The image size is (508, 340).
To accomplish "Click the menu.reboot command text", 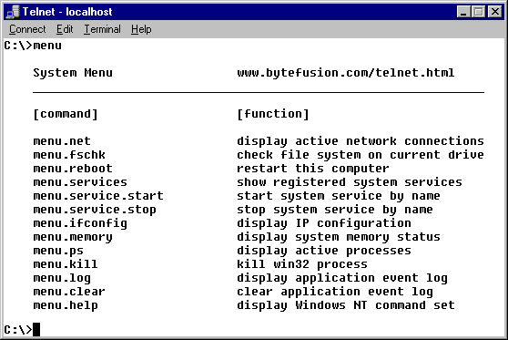I will click(73, 169).
